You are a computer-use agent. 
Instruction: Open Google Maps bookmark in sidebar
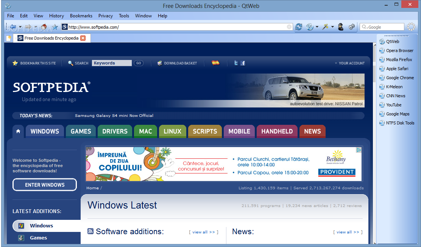394,114
